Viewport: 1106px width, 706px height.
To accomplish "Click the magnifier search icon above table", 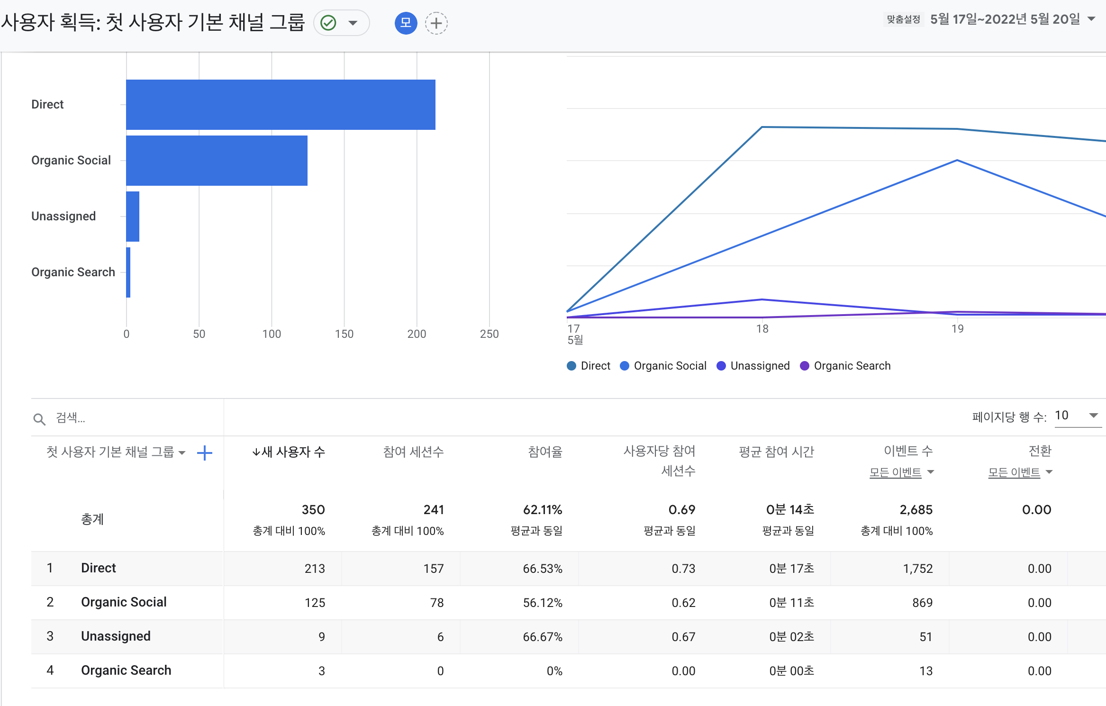I will pos(39,419).
